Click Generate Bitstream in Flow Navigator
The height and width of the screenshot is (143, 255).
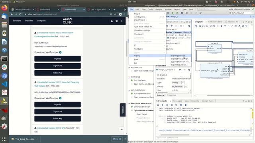click(142, 107)
